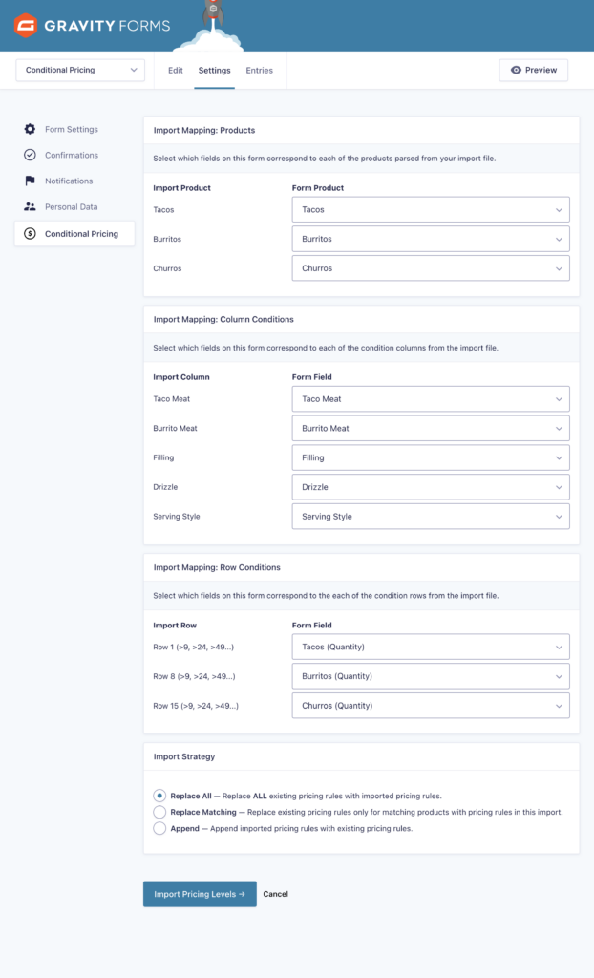Click the Gravity Forms logo icon
The width and height of the screenshot is (594, 978).
[x=27, y=26]
